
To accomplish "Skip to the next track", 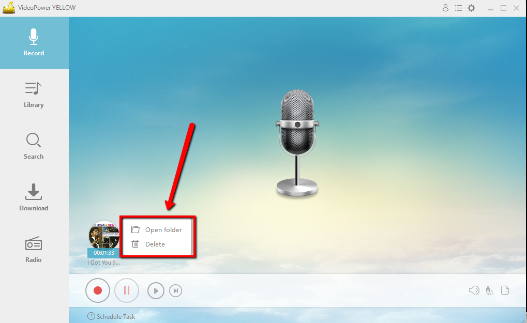I will [x=175, y=290].
